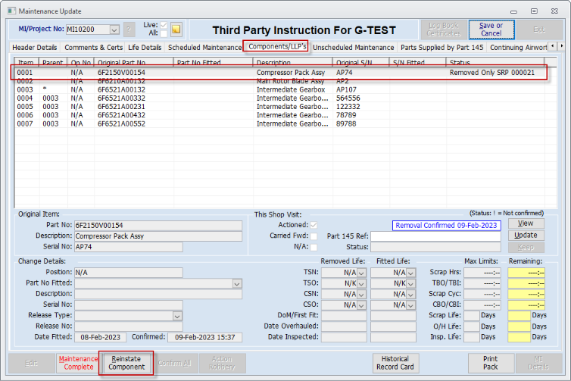Image resolution: width=571 pixels, height=381 pixels.
Task: Click the Release No input field
Action: (x=129, y=326)
